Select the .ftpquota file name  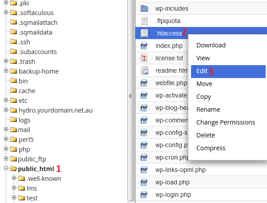click(168, 21)
